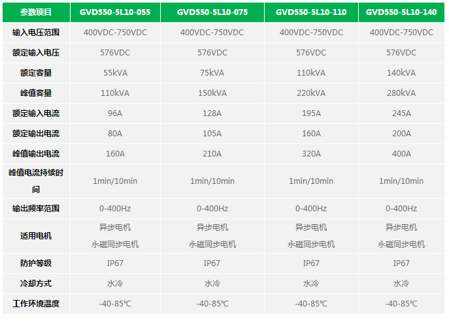
Task: Click the 额定输入电流 row label
Action: point(36,113)
